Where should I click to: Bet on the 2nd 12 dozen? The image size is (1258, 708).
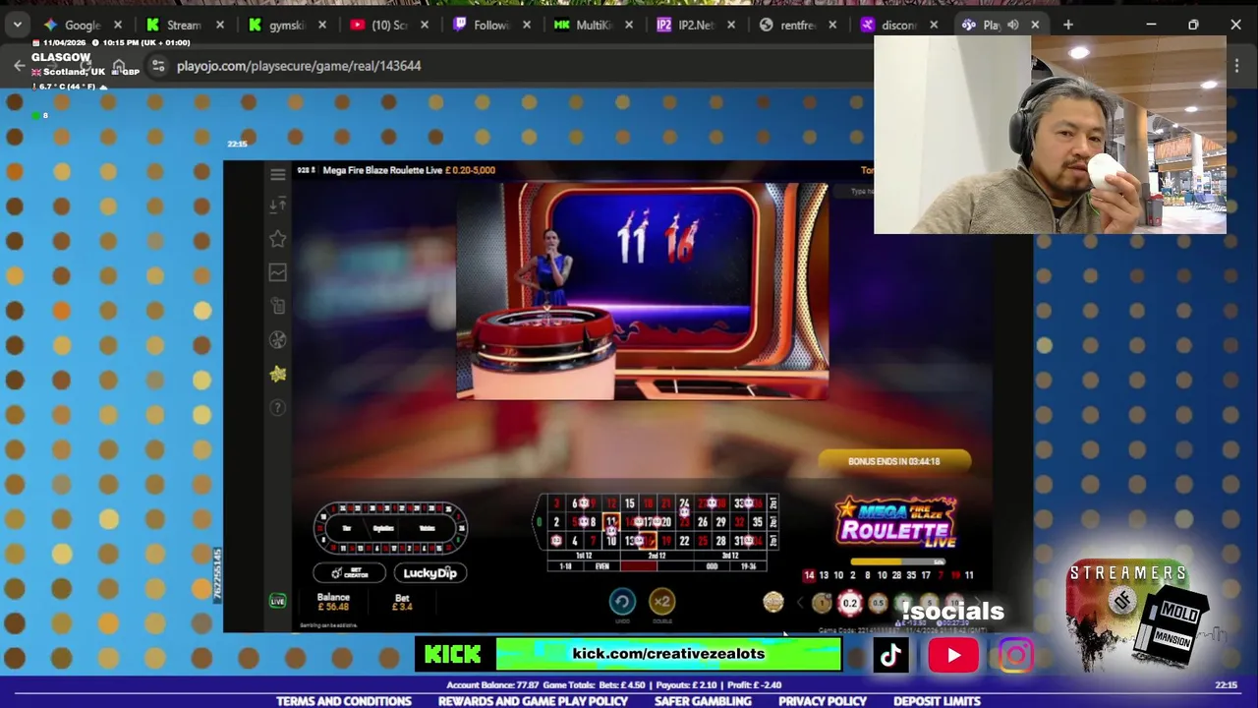[x=657, y=557]
